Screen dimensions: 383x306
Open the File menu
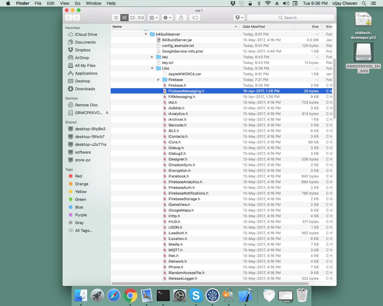coord(38,3)
